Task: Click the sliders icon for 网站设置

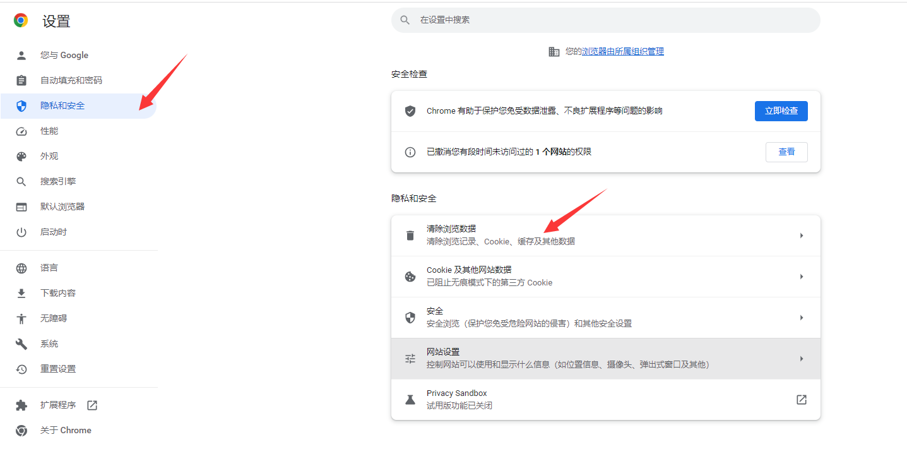Action: click(410, 359)
